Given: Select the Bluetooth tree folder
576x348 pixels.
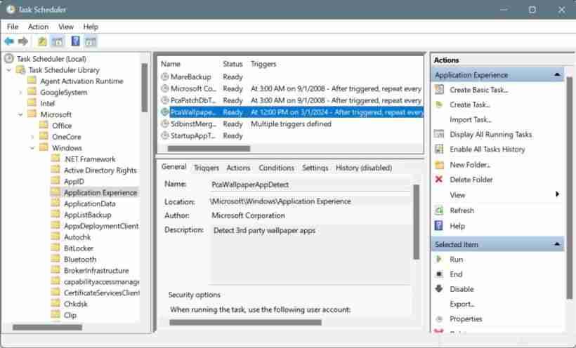Looking at the screenshot, I should pos(80,259).
